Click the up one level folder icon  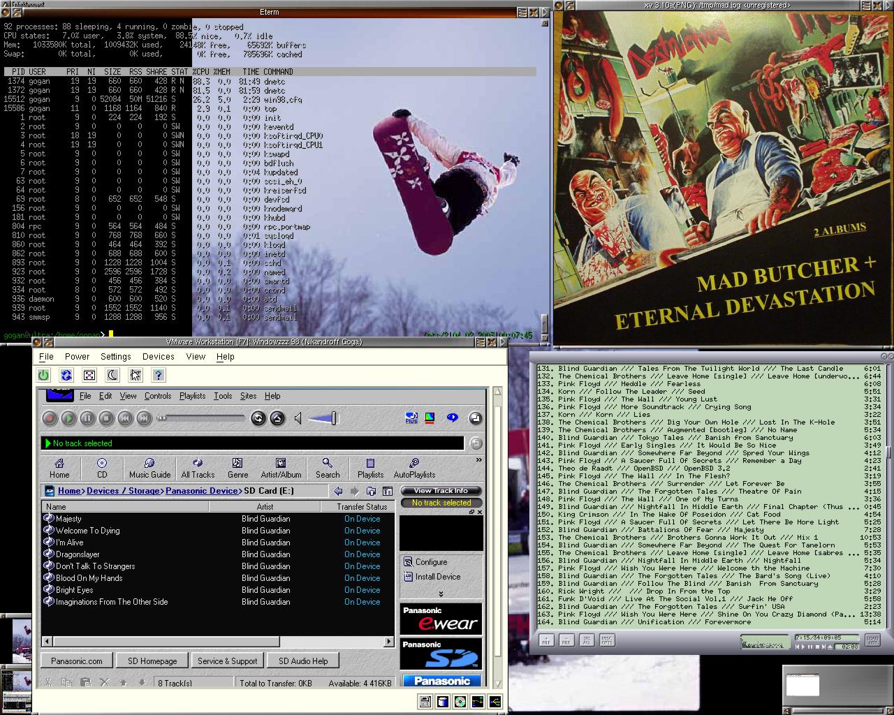(x=371, y=491)
